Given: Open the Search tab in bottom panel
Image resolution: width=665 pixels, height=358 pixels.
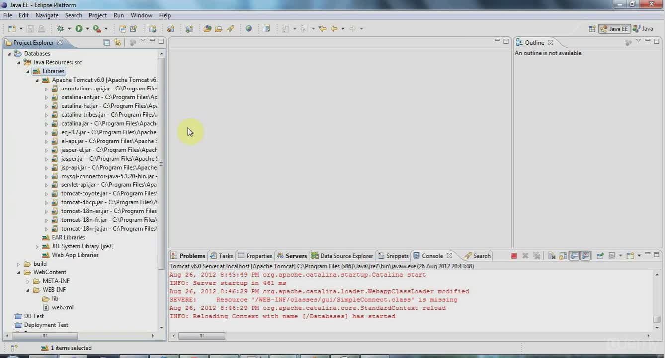Looking at the screenshot, I should [477, 256].
